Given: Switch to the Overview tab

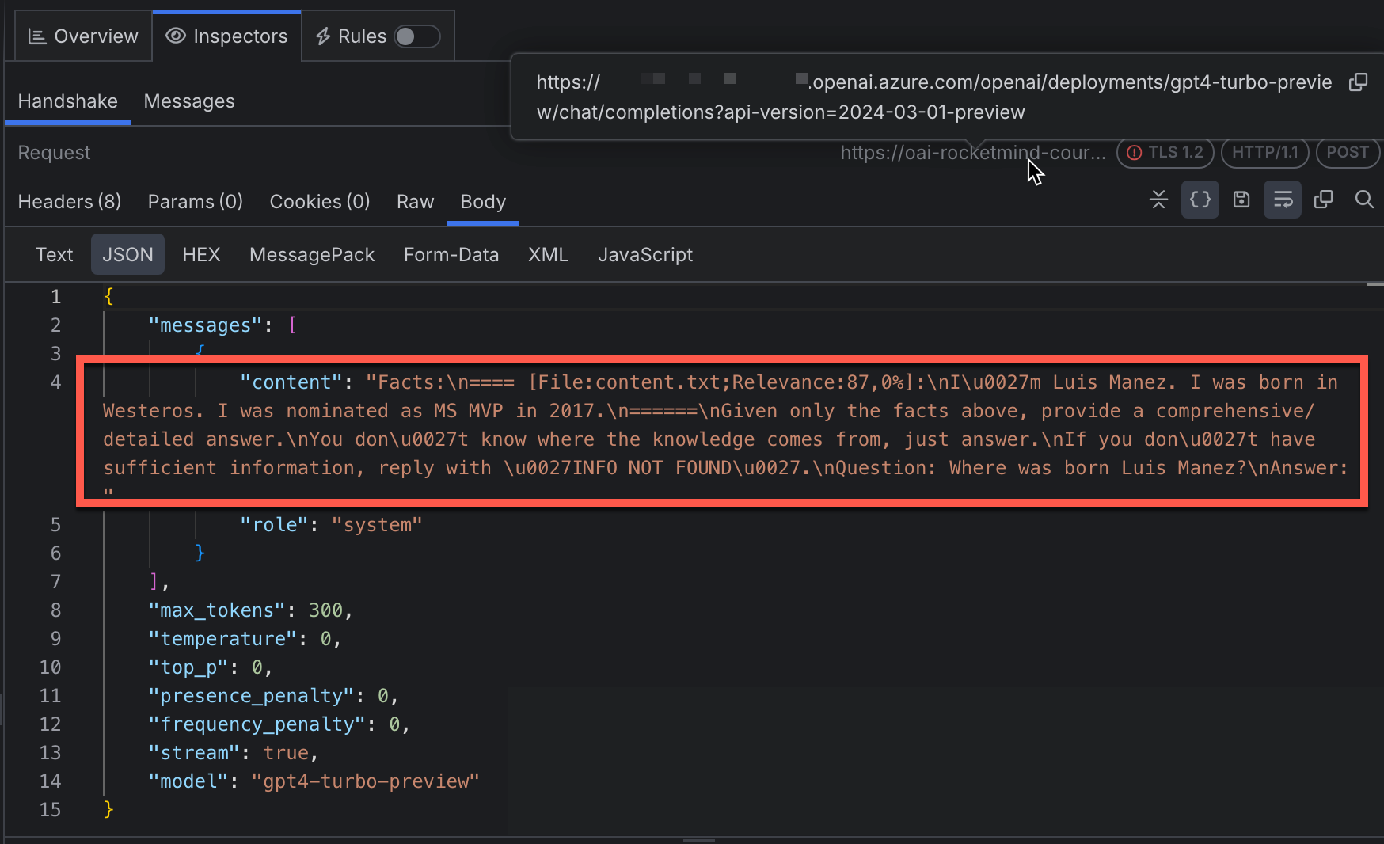Looking at the screenshot, I should [82, 36].
